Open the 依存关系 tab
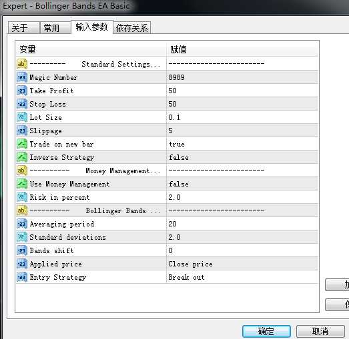349x339 pixels. click(x=131, y=28)
